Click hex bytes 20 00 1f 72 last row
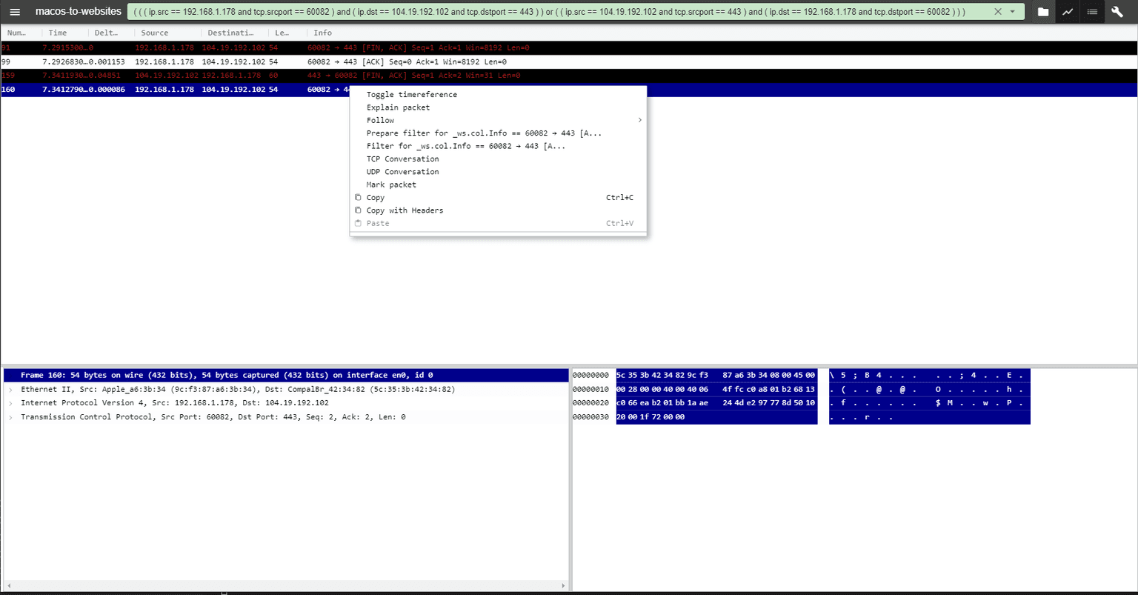The image size is (1138, 595). pos(650,417)
